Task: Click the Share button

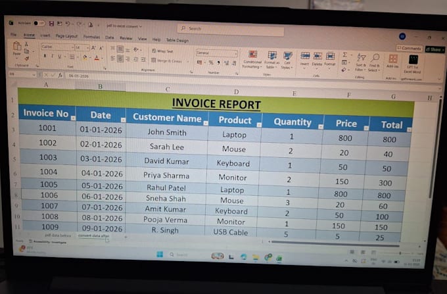Action: tap(435, 49)
